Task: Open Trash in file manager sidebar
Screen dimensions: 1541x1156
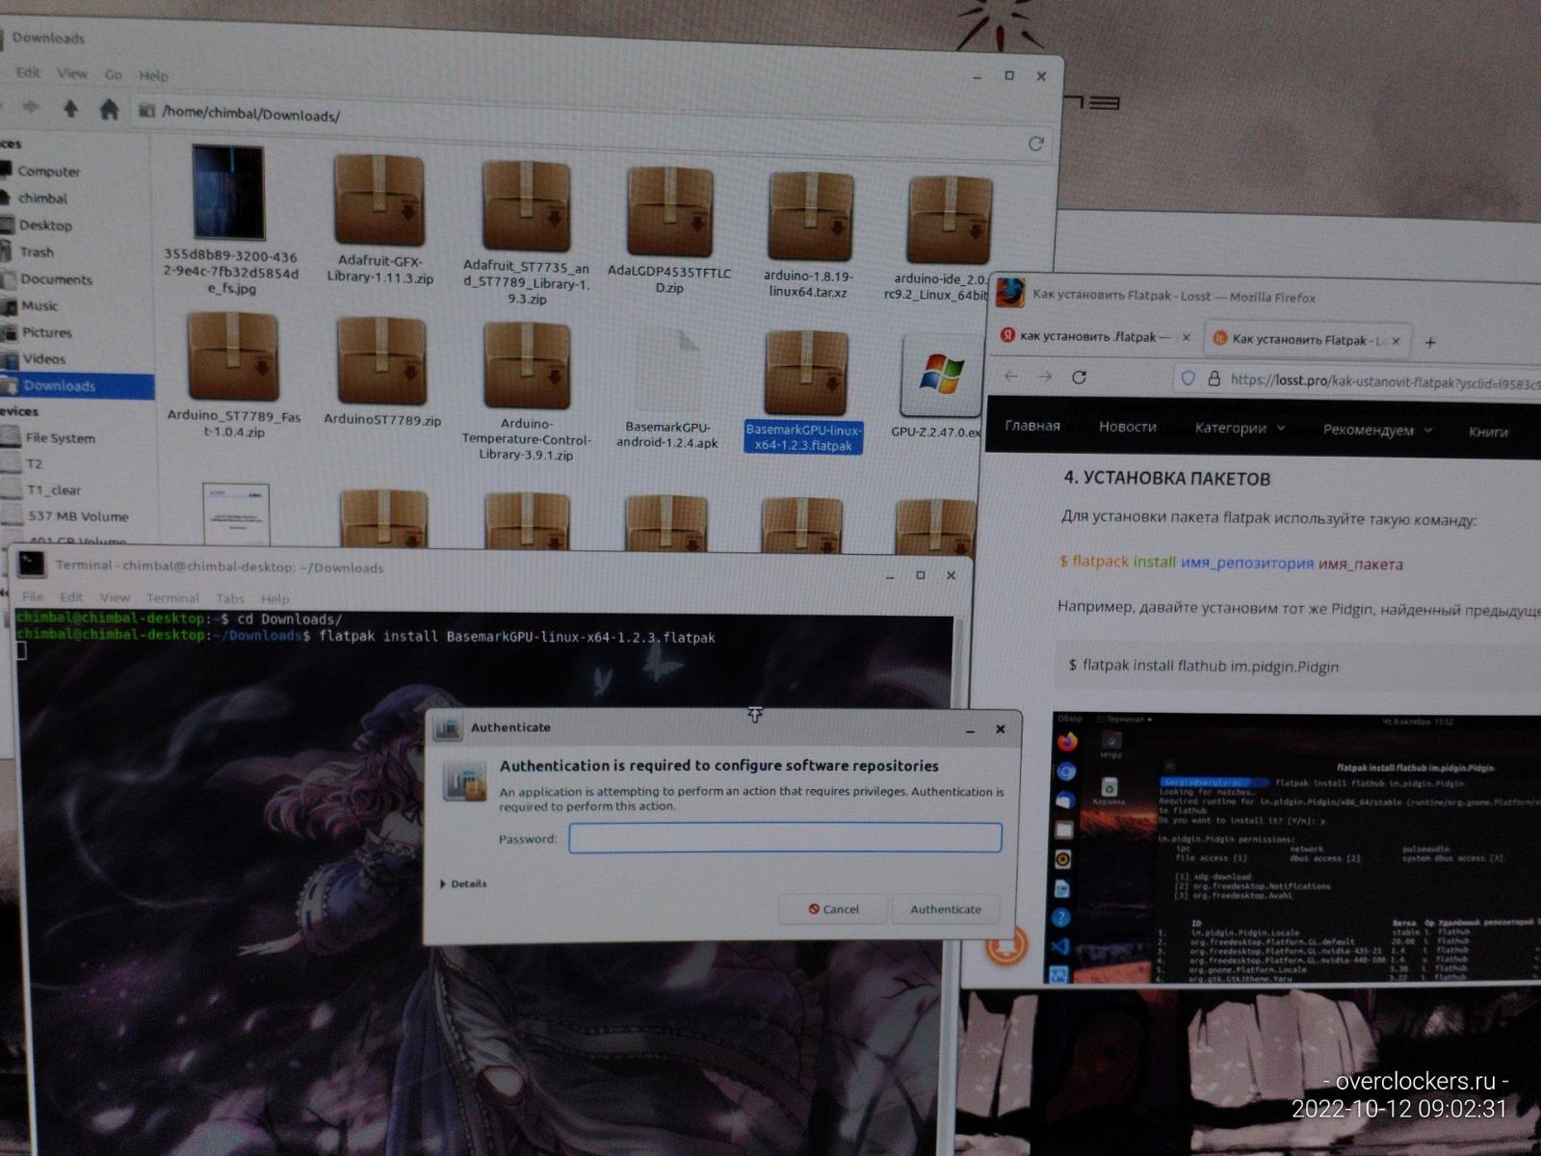Action: [29, 251]
